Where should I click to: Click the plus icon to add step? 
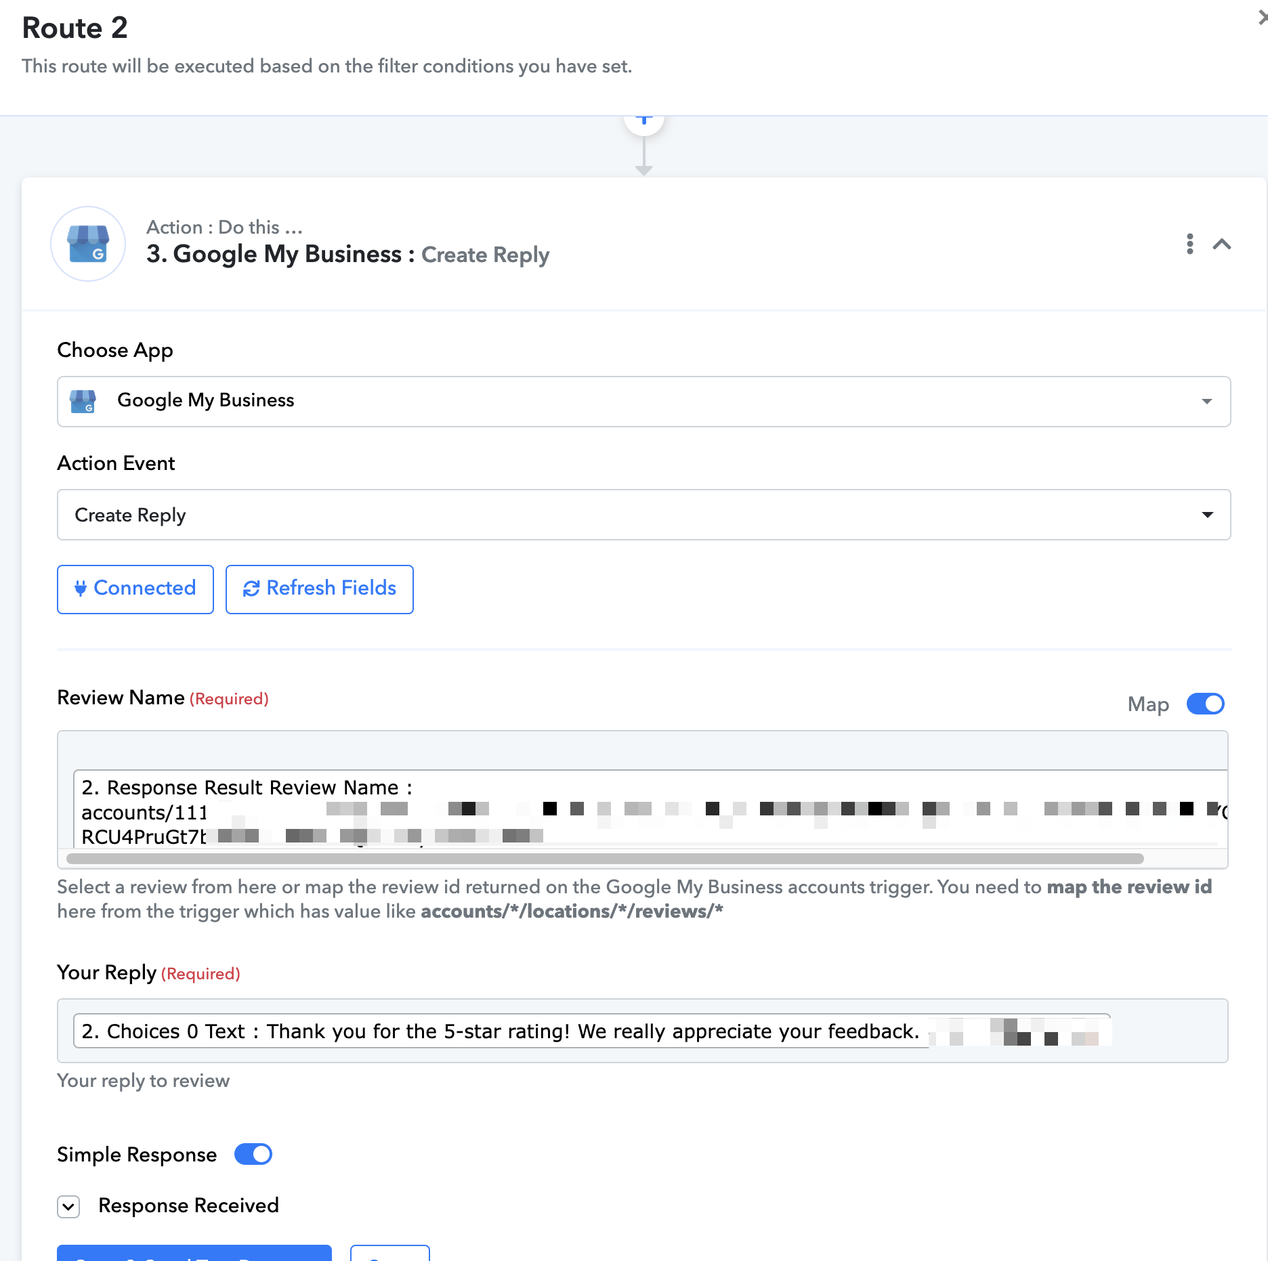click(x=644, y=120)
